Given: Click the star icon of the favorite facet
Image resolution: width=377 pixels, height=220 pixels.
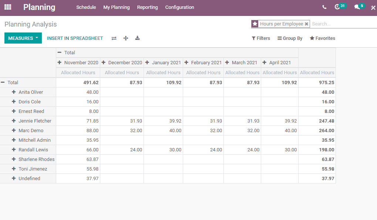Looking at the screenshot, I should (x=255, y=24).
